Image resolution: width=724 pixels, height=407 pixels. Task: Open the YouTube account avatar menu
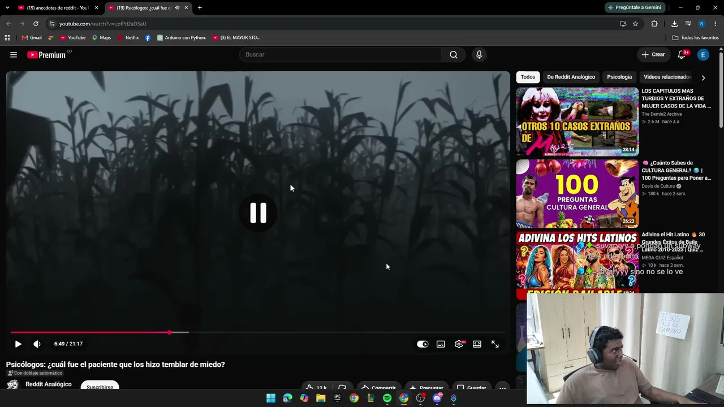(x=703, y=55)
